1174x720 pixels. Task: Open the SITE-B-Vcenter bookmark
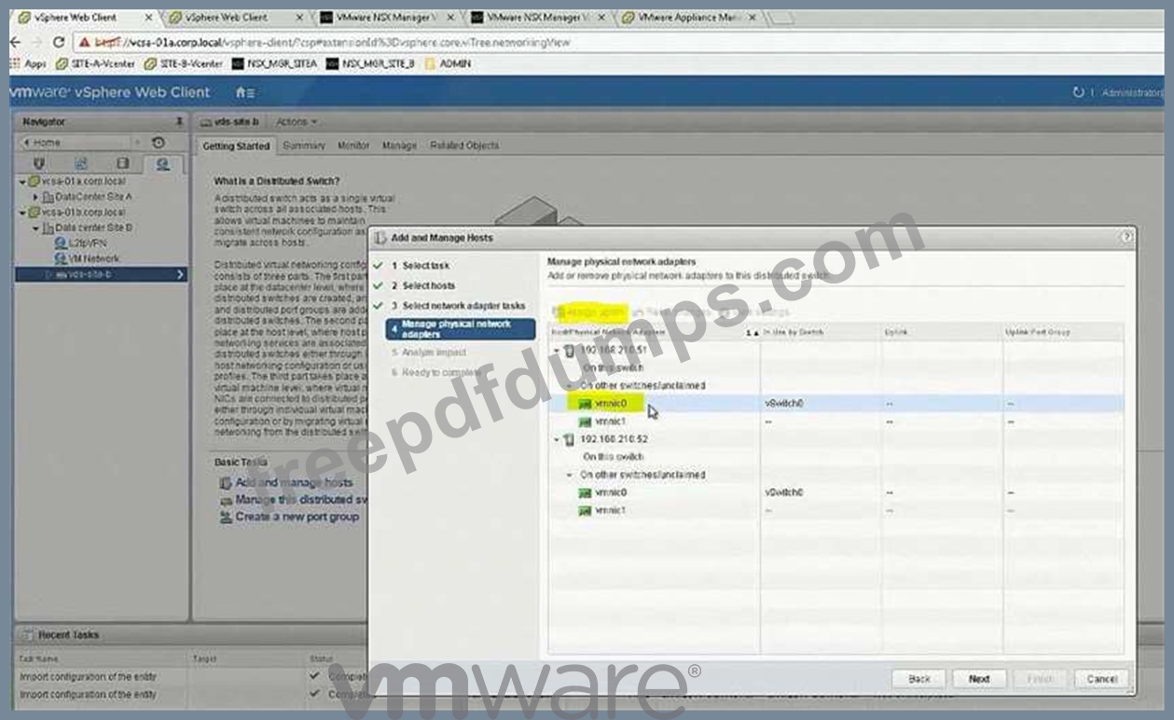coord(184,63)
